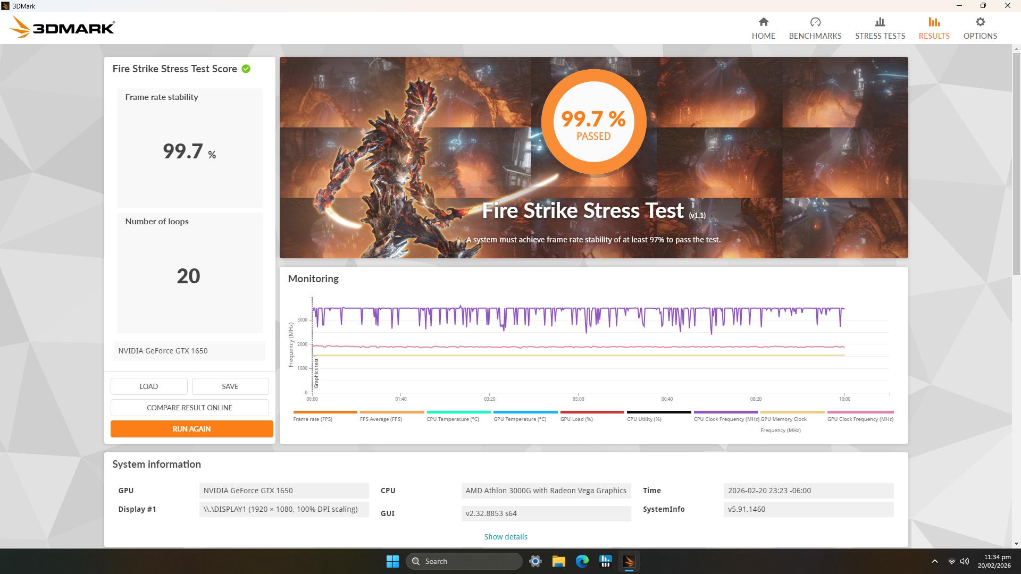The image size is (1021, 574).
Task: Open the Wi-Fi network tray icon
Action: click(951, 561)
